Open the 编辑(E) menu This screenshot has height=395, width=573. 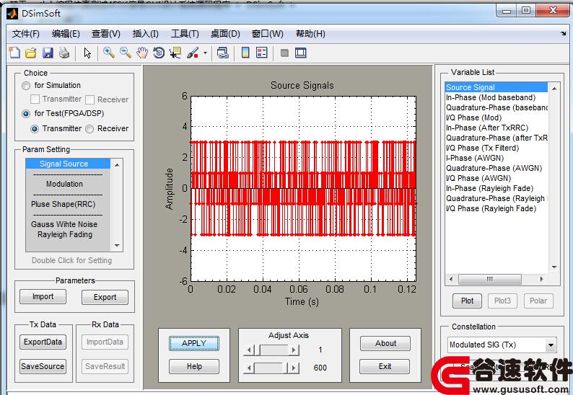66,34
